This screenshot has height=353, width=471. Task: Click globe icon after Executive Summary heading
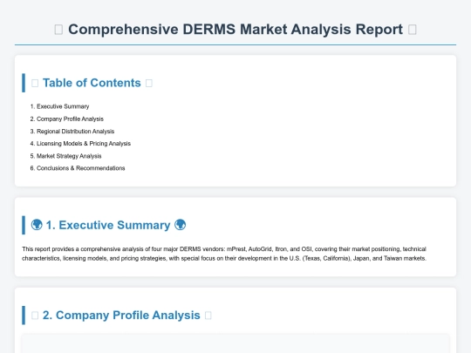[181, 225]
